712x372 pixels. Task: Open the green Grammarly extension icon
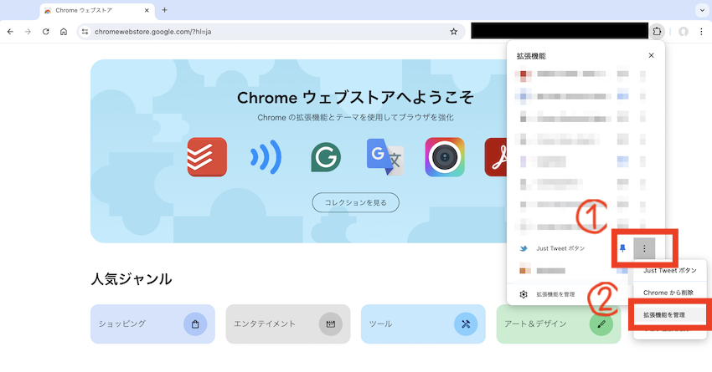tap(326, 157)
